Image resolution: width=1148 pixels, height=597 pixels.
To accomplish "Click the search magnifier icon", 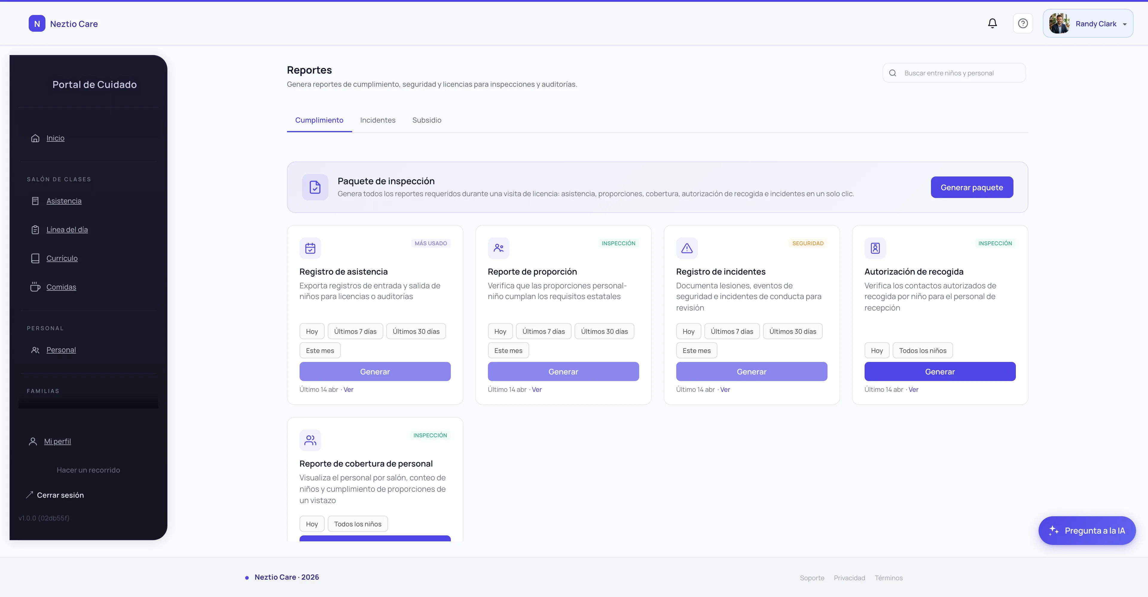I will point(893,73).
